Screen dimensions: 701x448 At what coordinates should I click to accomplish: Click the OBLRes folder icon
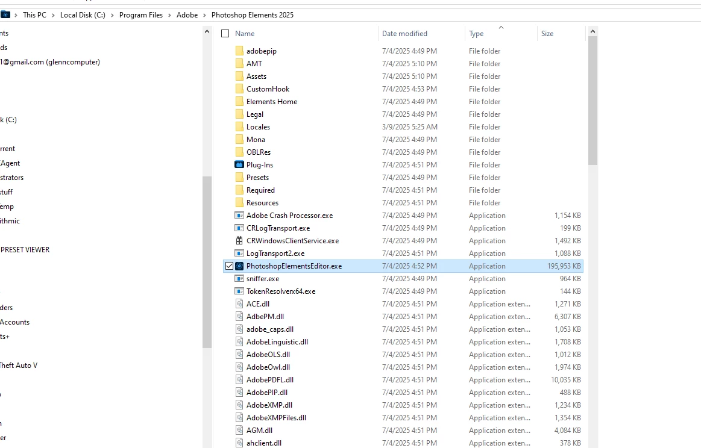239,152
